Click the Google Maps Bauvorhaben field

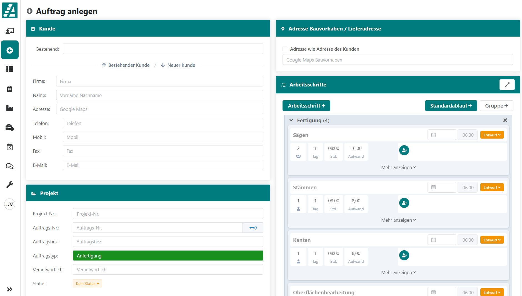click(398, 60)
